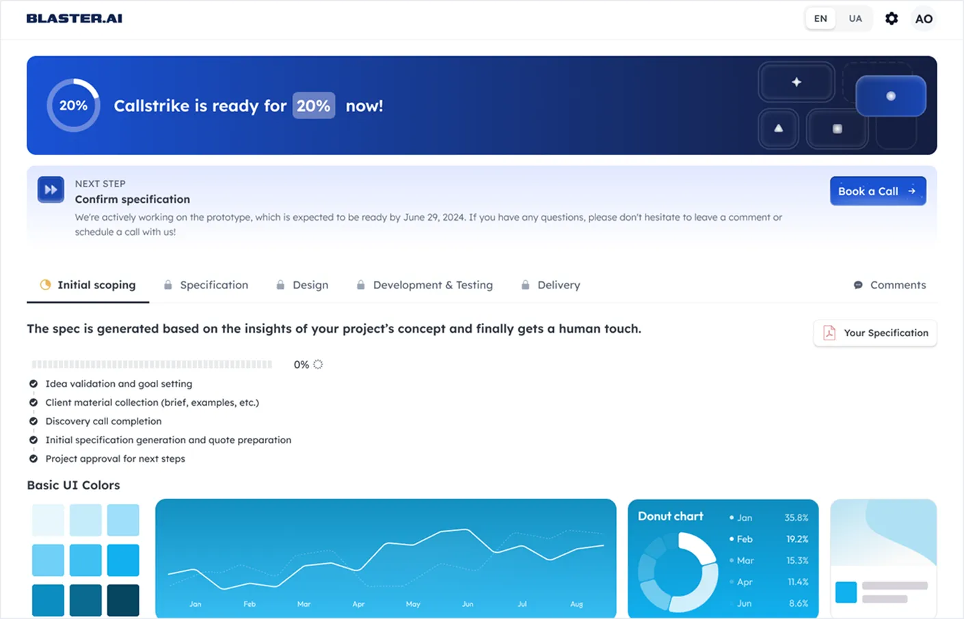
Task: Open Your Specification PDF button
Action: coord(875,333)
